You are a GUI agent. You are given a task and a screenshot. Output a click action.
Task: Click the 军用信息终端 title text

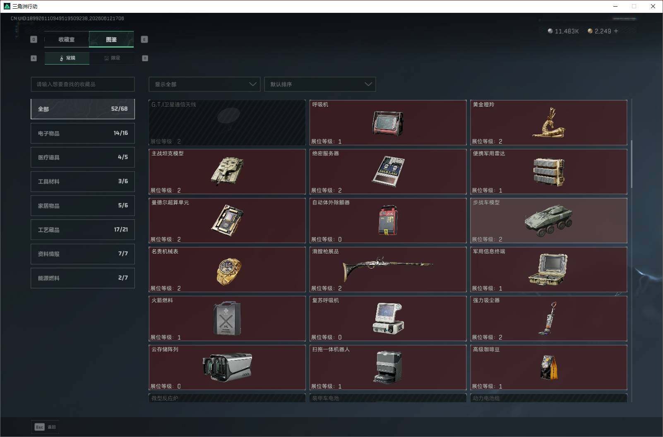pos(489,251)
